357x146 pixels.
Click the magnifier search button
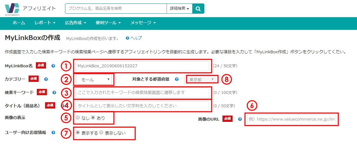click(x=198, y=9)
